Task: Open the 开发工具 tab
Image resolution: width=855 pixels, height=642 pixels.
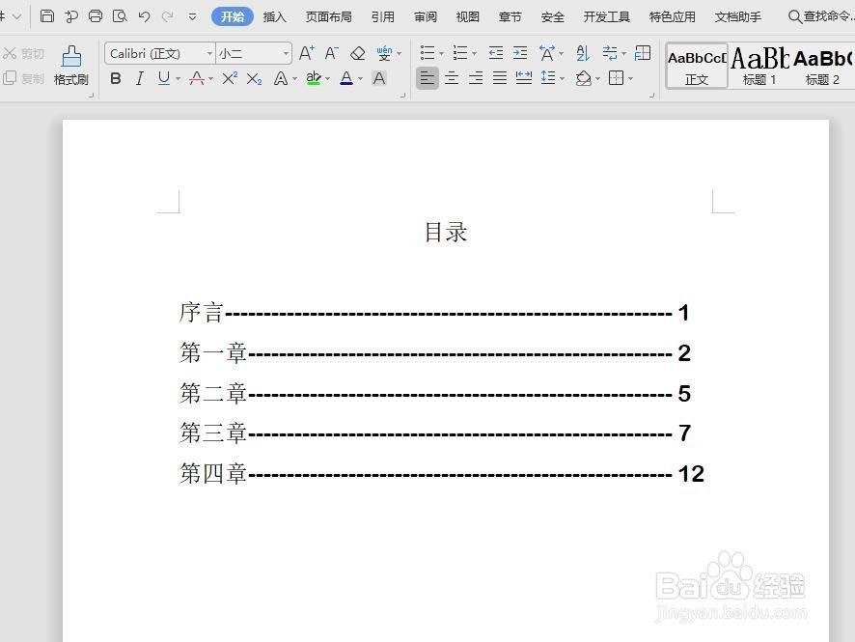Action: click(607, 17)
